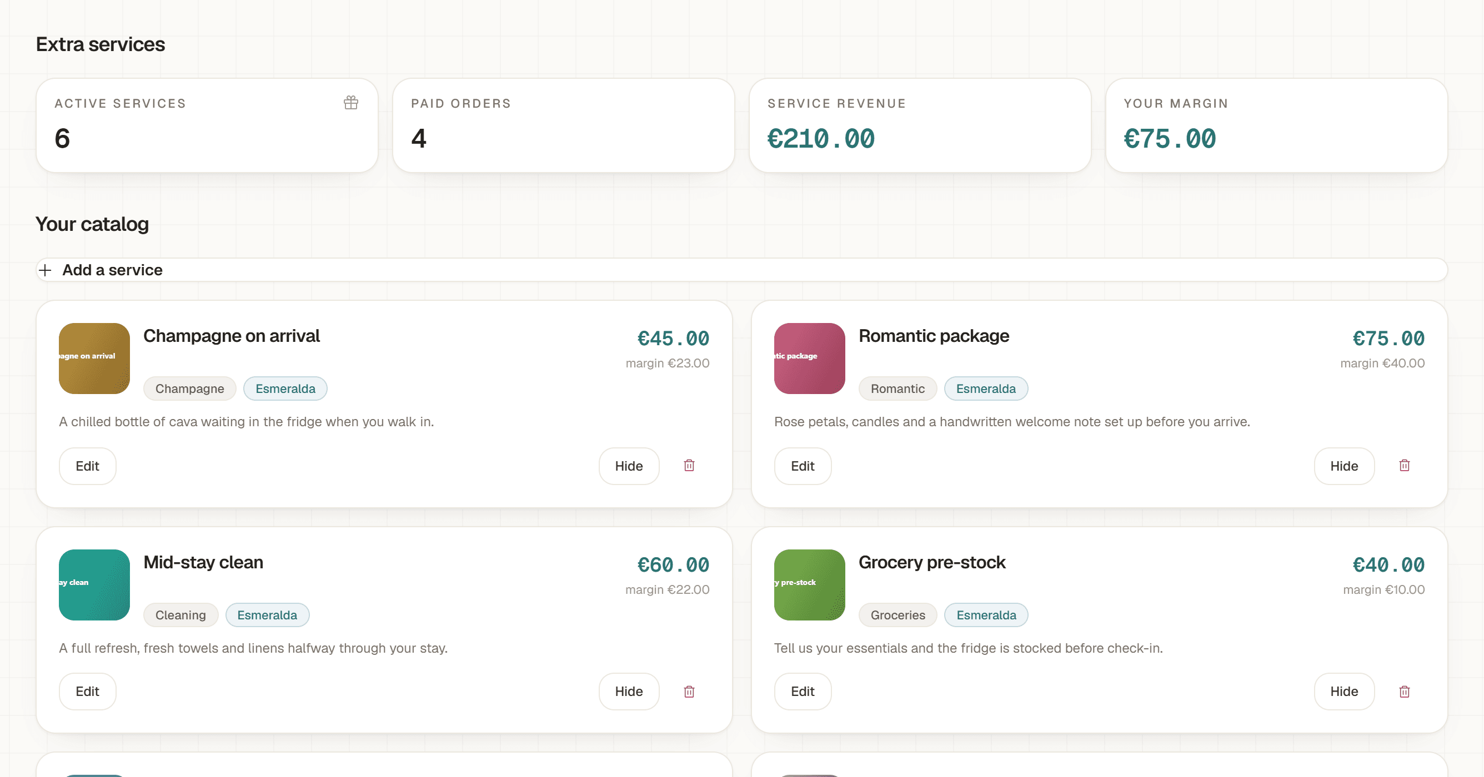
Task: Open the gold Champagne on arrival thumbnail
Action: pyautogui.click(x=94, y=359)
